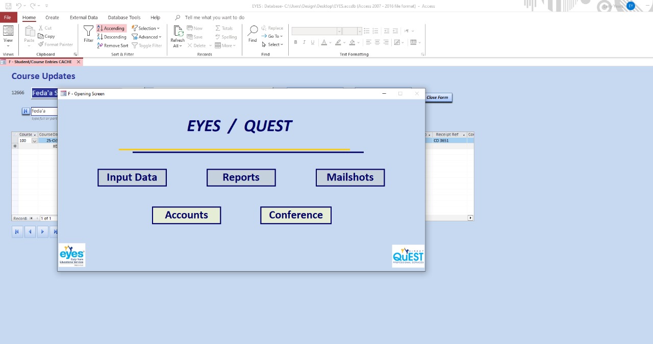Click the Save icon in the quick access toolbar
The height and width of the screenshot is (344, 653).
coord(8,6)
